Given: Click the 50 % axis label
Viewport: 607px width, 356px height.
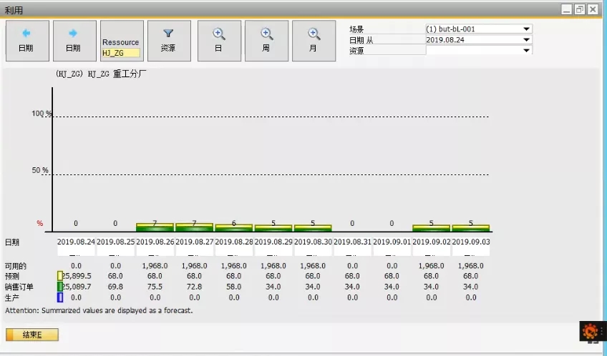Looking at the screenshot, I should pyautogui.click(x=40, y=170).
